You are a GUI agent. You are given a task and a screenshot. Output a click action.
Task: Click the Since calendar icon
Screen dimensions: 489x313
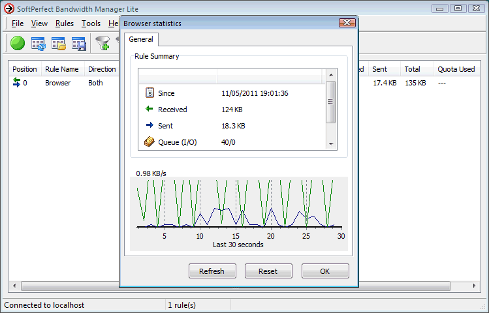pyautogui.click(x=149, y=93)
